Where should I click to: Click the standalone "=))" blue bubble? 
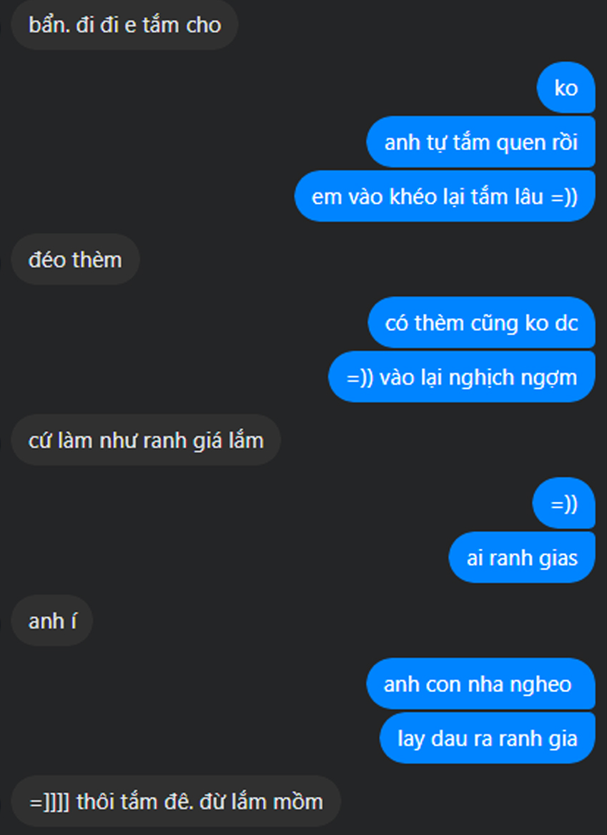pos(564,503)
